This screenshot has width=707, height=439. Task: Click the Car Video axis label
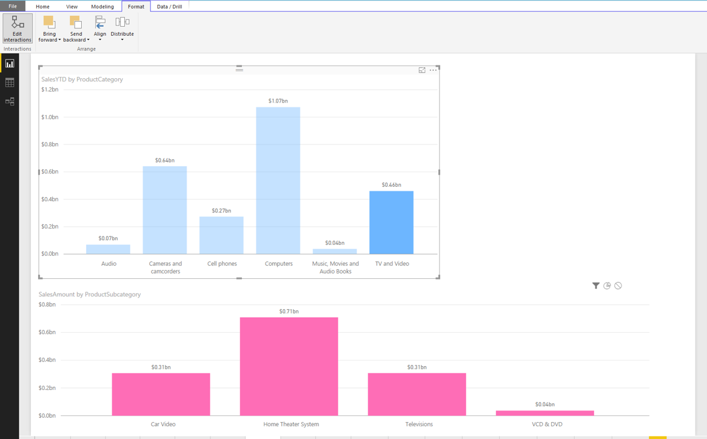(163, 424)
